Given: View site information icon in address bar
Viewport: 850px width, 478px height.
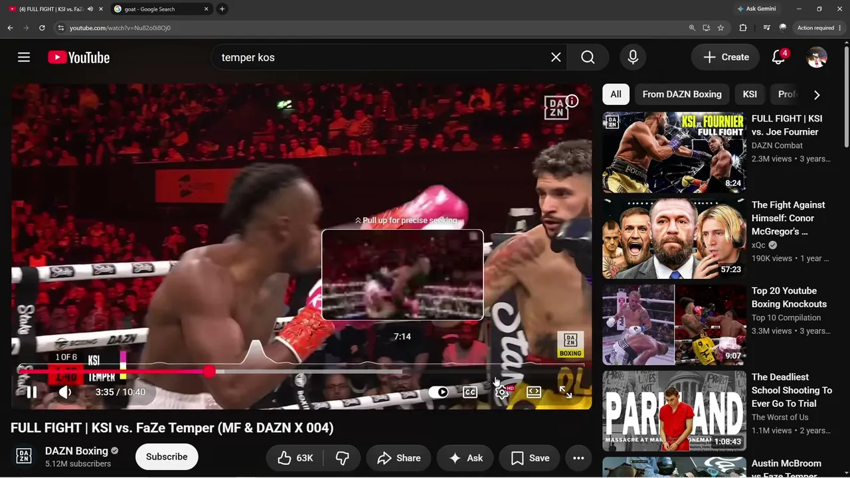Looking at the screenshot, I should (61, 28).
